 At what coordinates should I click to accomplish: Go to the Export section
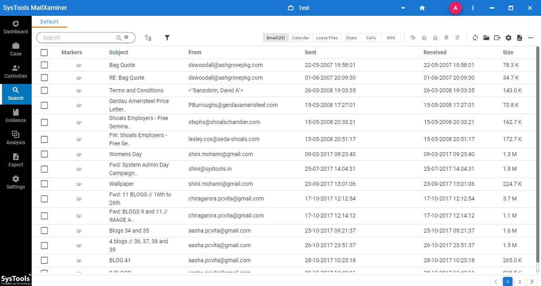point(16,160)
